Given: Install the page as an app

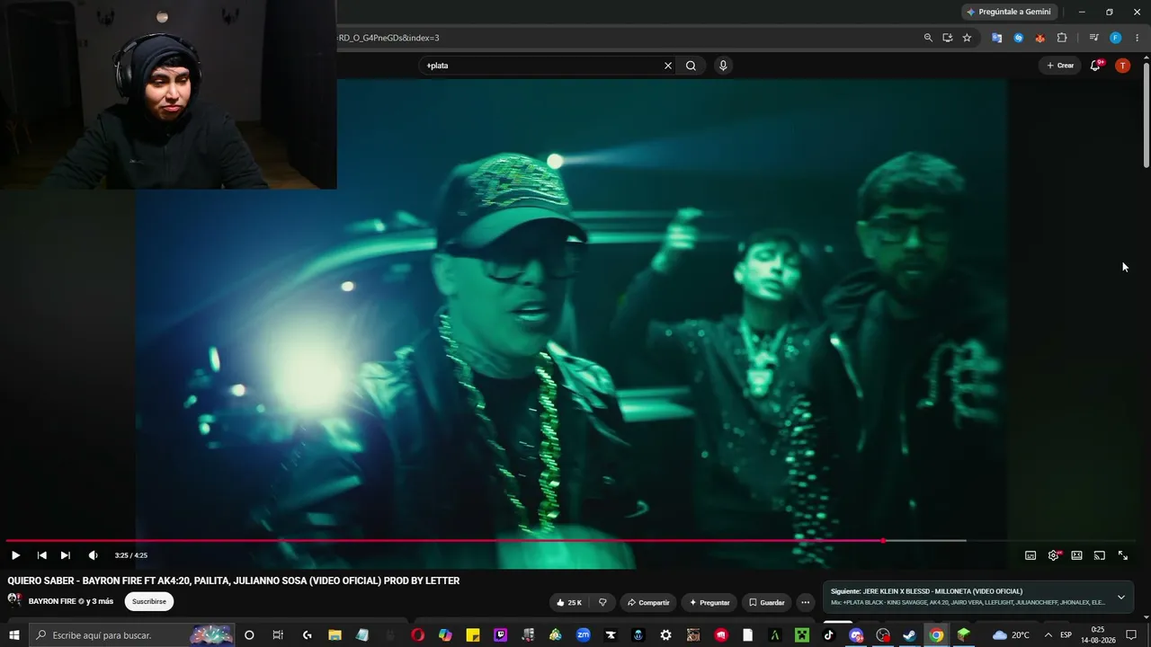Looking at the screenshot, I should [947, 38].
